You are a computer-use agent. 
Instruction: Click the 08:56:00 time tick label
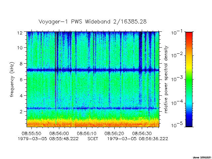coord(59,133)
